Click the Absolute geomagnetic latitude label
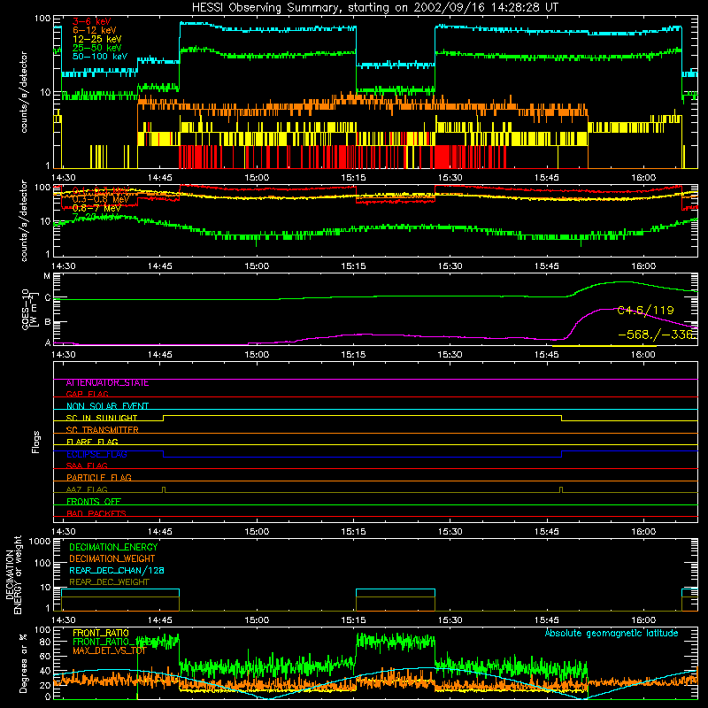This screenshot has width=708, height=708. (612, 633)
